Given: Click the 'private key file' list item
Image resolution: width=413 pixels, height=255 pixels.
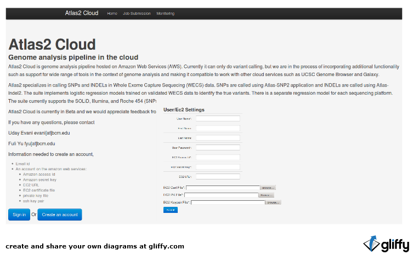Looking at the screenshot, I should (x=36, y=195).
